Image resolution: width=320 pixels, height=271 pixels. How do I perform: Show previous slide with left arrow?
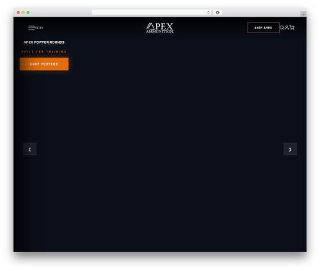coord(29,149)
